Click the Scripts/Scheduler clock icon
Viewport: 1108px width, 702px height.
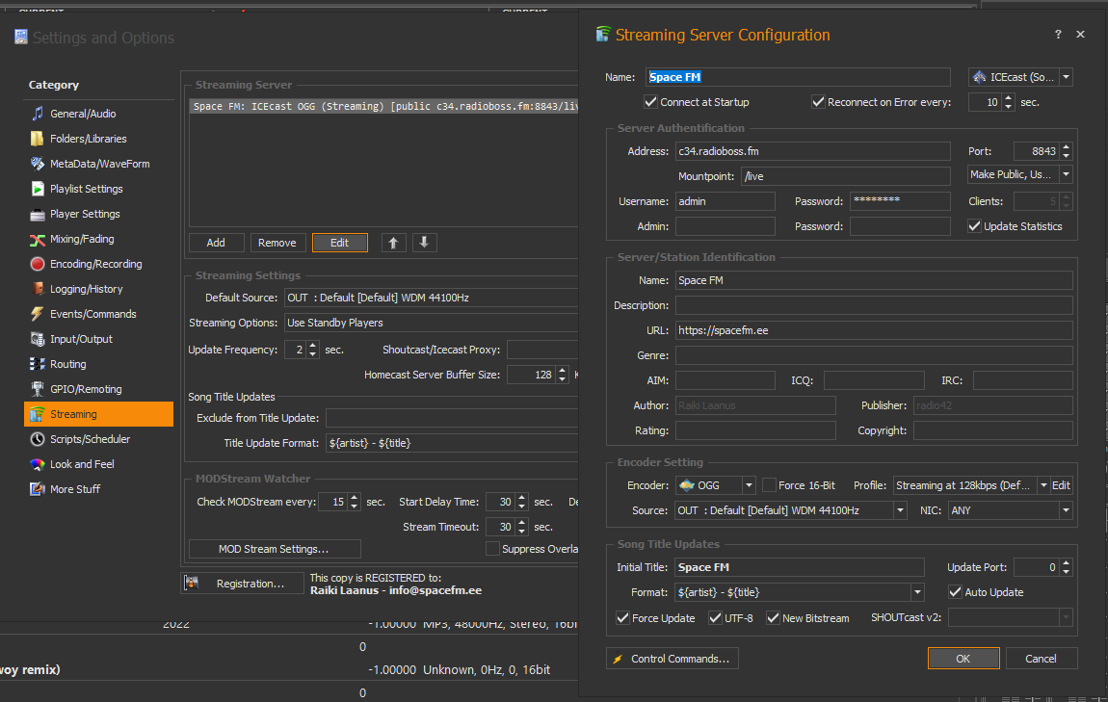pos(38,439)
